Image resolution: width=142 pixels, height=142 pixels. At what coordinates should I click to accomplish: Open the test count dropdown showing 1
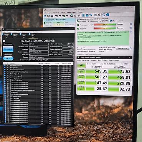pos(88,64)
